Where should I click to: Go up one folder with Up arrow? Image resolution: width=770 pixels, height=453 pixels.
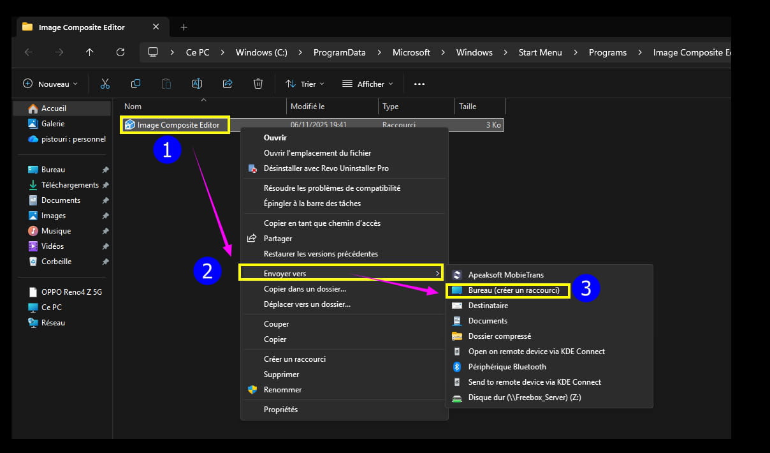click(89, 52)
